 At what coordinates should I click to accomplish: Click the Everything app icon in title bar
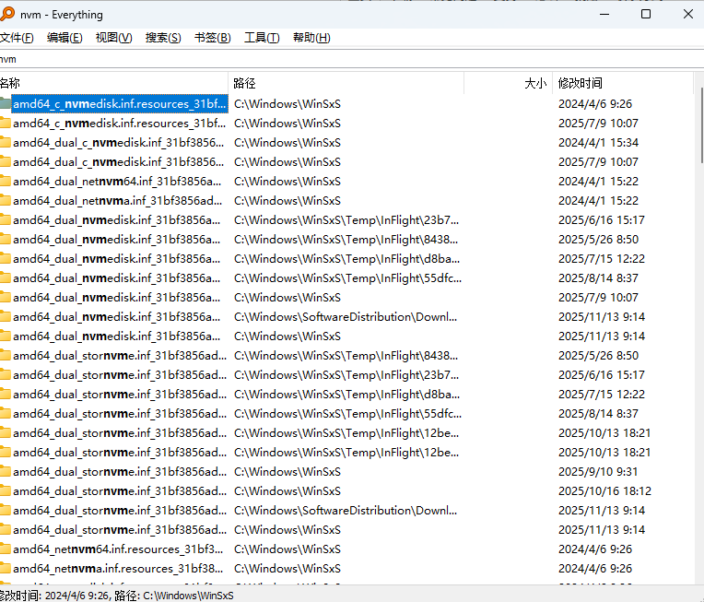point(7,15)
